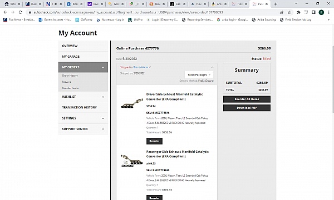Open Driver Side Exhaust Manifold product link
The height and width of the screenshot is (200, 334).
tap(174, 97)
